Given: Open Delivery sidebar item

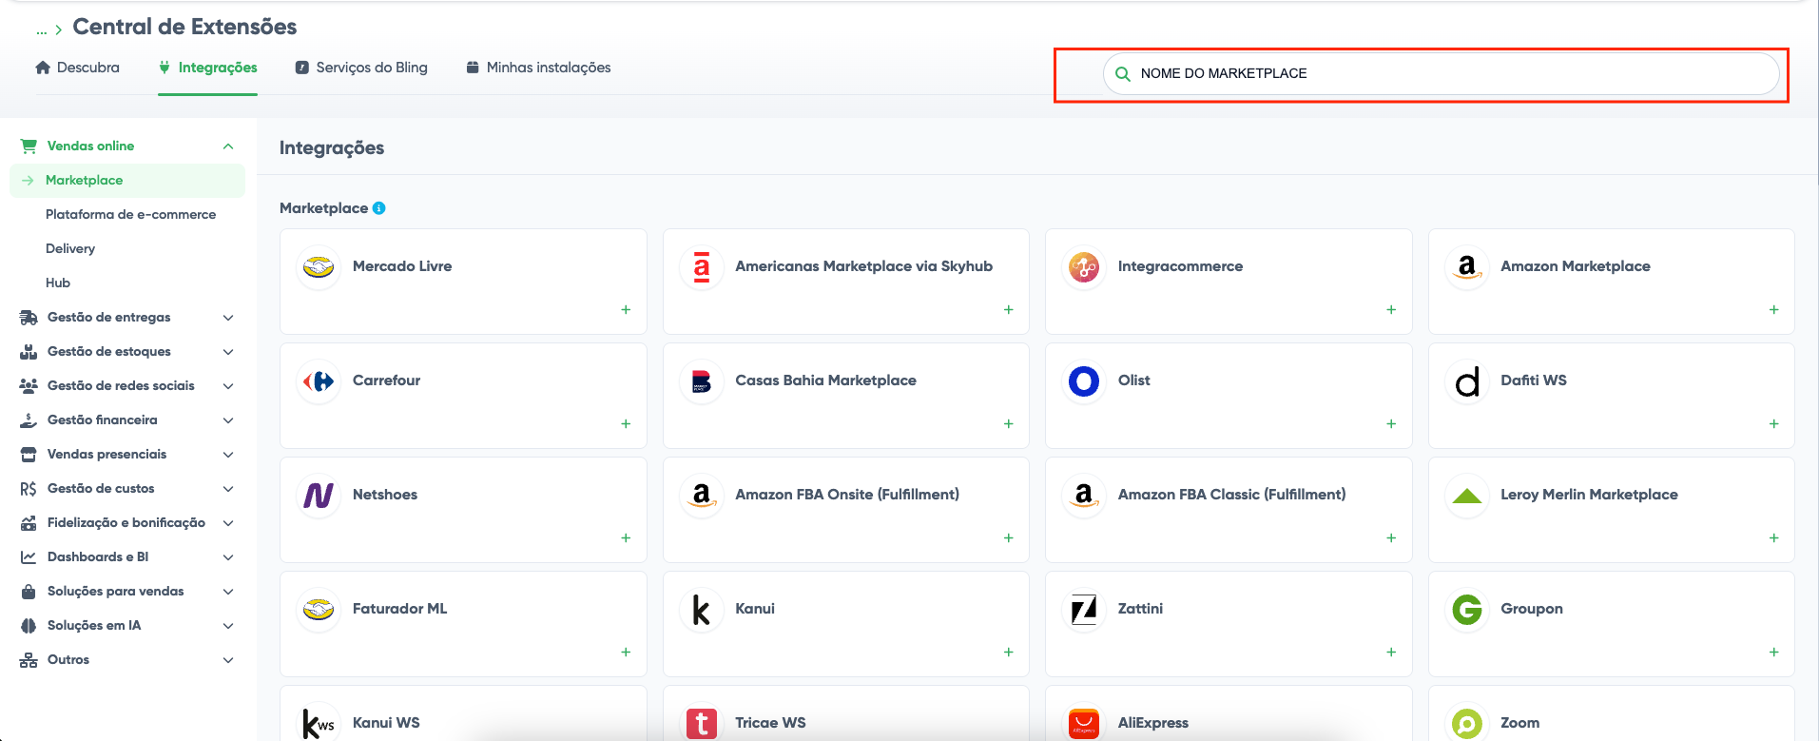Looking at the screenshot, I should (x=70, y=249).
